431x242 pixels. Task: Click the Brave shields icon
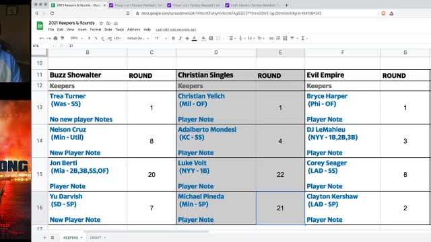(x=383, y=13)
